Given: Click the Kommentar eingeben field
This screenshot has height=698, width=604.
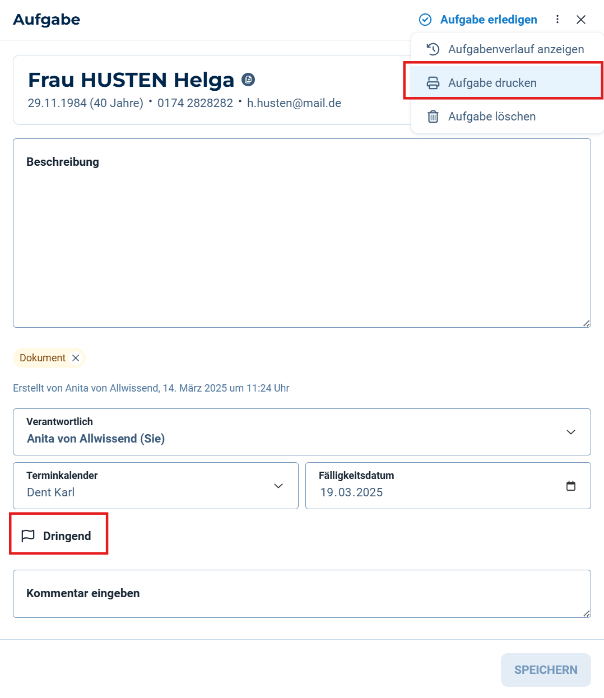Looking at the screenshot, I should [x=302, y=594].
